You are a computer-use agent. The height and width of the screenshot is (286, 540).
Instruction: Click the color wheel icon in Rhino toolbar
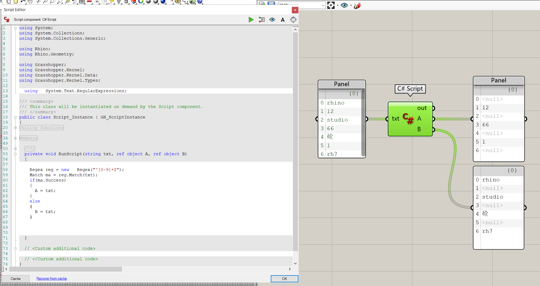point(141,2)
